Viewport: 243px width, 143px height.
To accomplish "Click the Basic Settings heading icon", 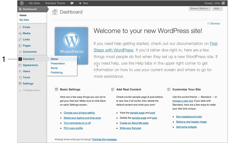I will click(56, 89).
